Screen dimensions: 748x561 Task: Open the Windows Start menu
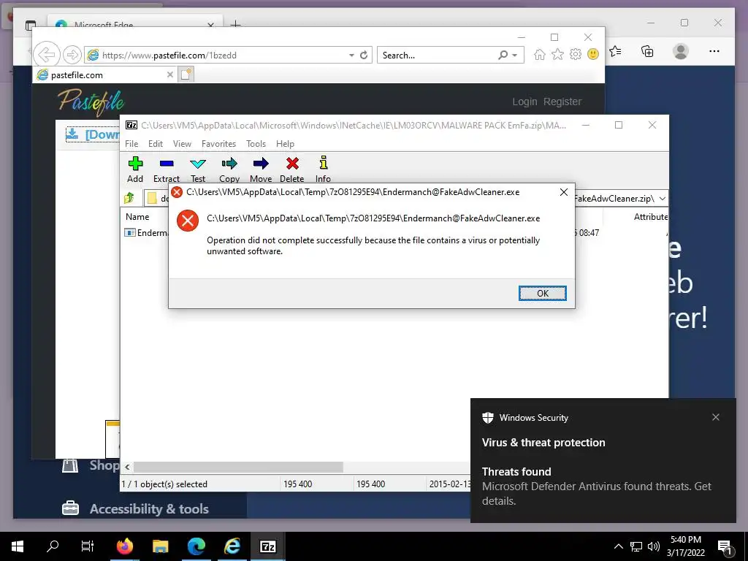pos(18,546)
